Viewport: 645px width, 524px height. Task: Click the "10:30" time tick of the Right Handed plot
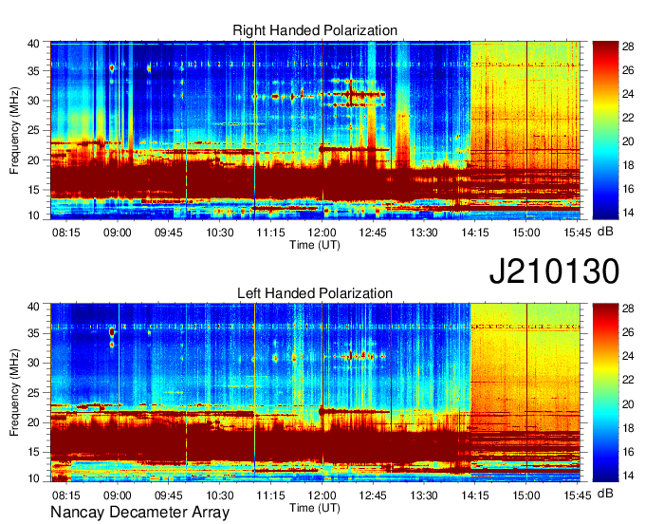click(220, 233)
